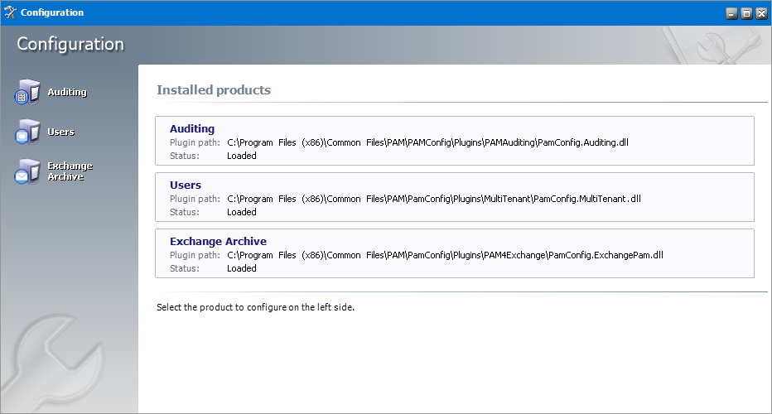This screenshot has height=414, width=772.
Task: Select the Users sidebar label
Action: pos(61,132)
